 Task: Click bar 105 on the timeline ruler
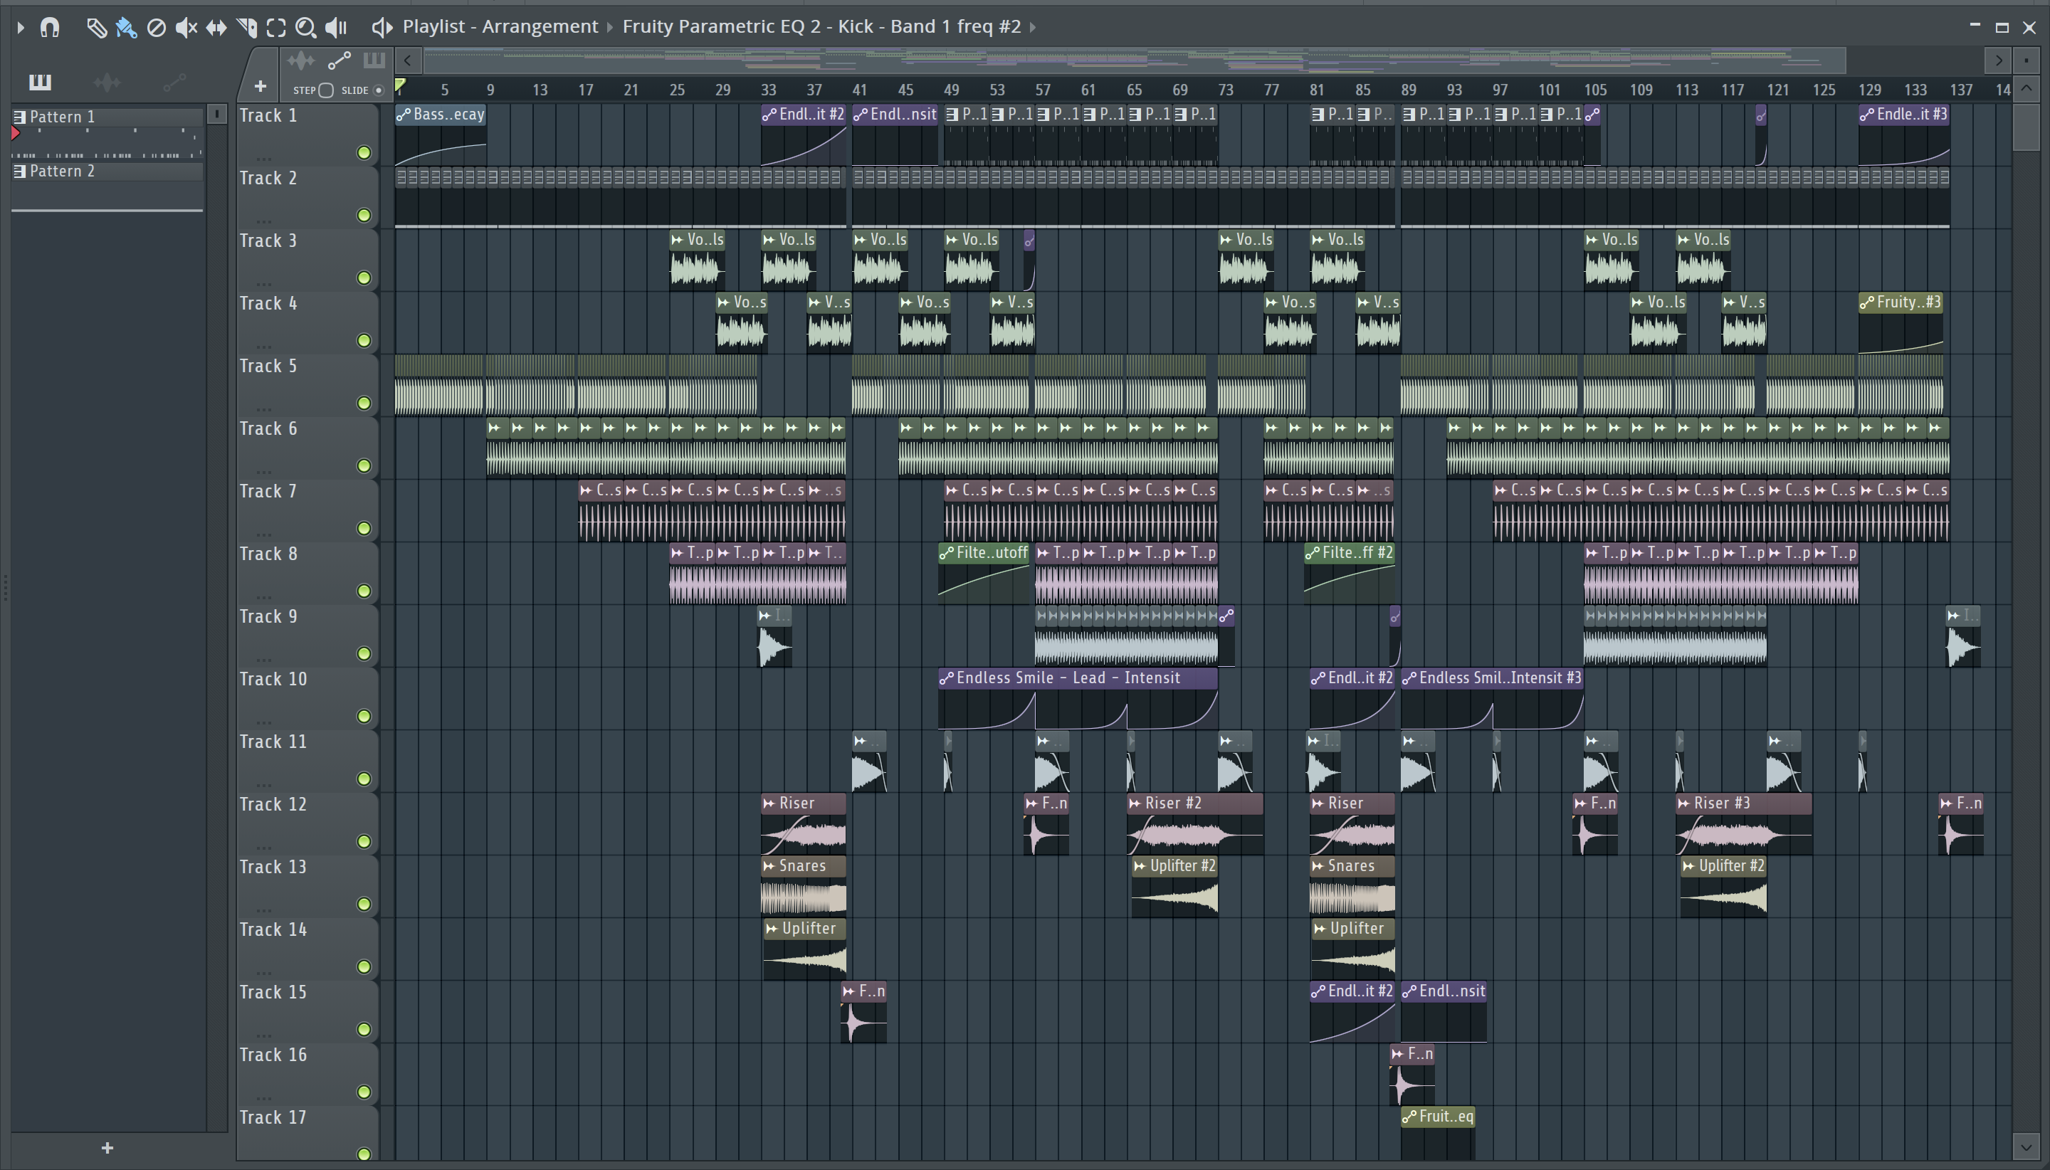(1595, 90)
